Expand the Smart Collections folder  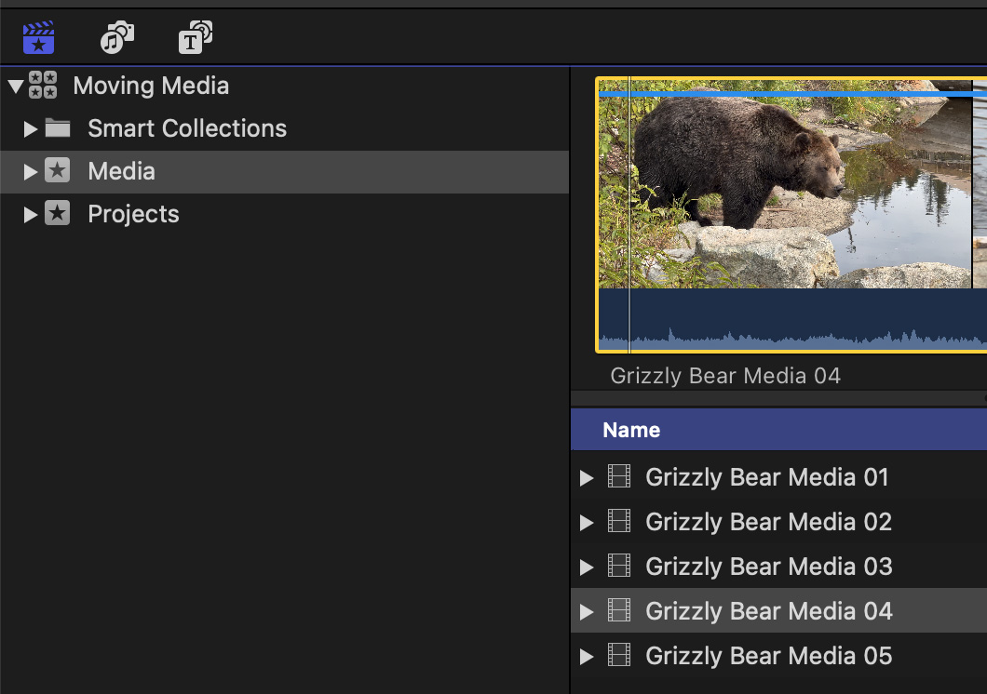pyautogui.click(x=31, y=128)
